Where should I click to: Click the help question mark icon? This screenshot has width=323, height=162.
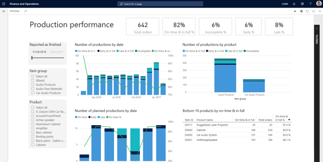pyautogui.click(x=310, y=4)
